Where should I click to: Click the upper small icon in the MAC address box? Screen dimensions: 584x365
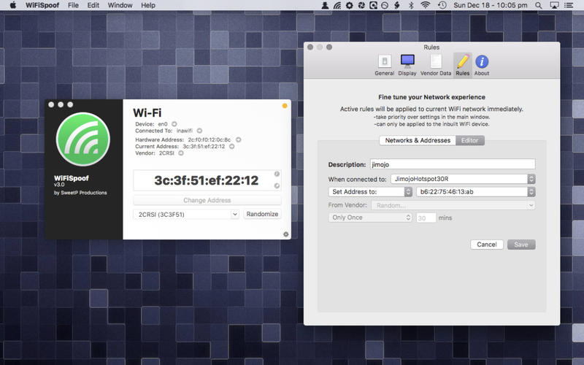(x=277, y=174)
